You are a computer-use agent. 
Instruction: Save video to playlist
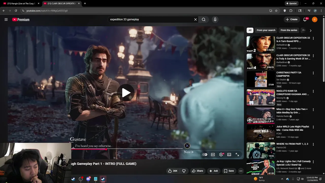pyautogui.click(x=229, y=171)
